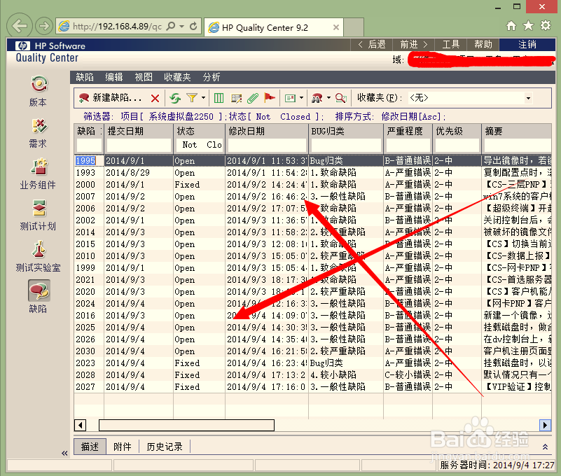Screen dimensions: 561x476
Task: Open the 工具 tools menu
Action: (x=451, y=44)
